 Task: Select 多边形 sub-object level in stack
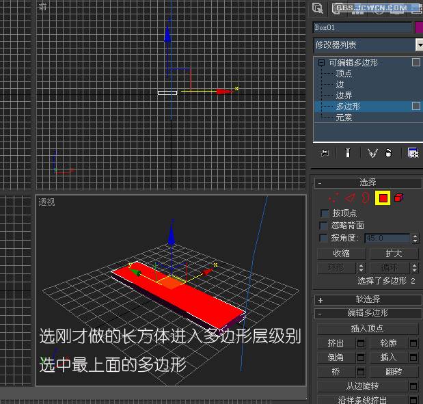[x=348, y=107]
